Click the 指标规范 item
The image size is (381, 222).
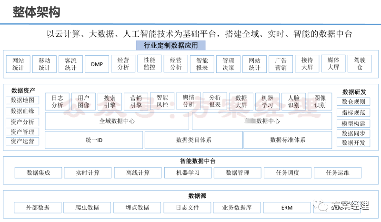[353, 112]
